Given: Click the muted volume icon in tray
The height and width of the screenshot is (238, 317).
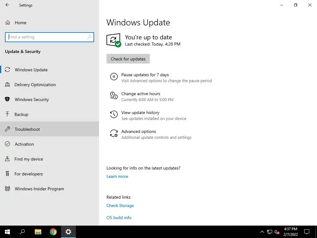Looking at the screenshot, I should click(277, 232).
